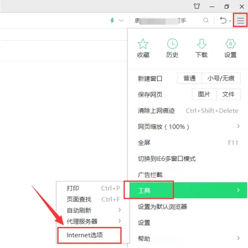Select 打印 in tools submenu
The image size is (248, 248).
click(93, 188)
